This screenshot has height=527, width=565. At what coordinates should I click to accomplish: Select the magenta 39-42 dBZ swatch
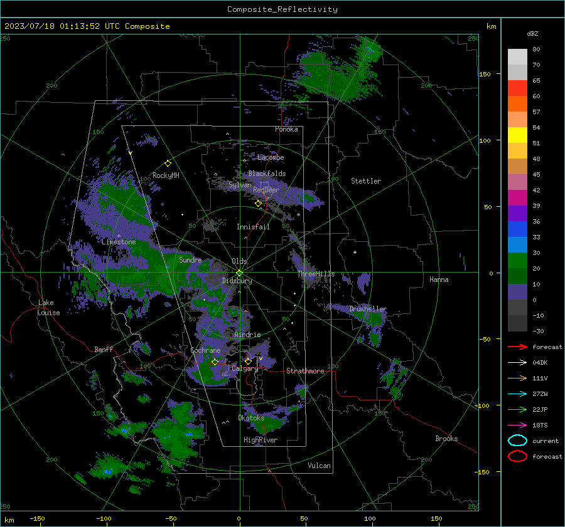click(x=517, y=198)
